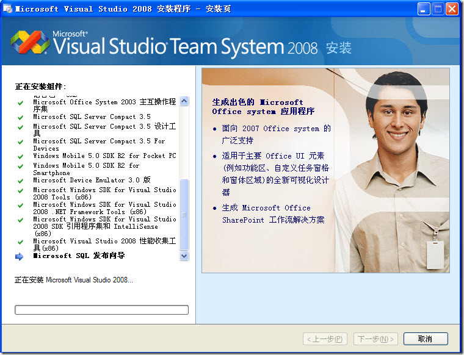Select the Office System 2003 主互操作程序集 entry

point(105,106)
